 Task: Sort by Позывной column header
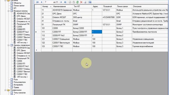109,6
